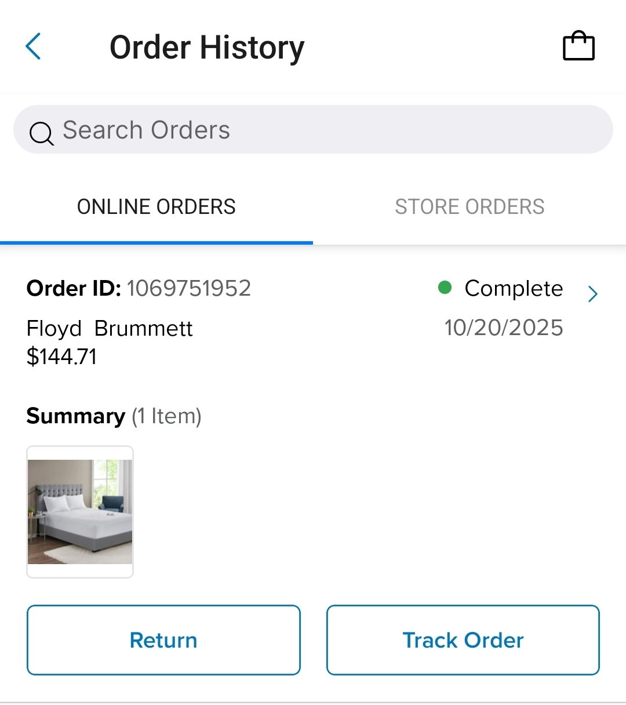Click the customer name Floyd Brummett
The width and height of the screenshot is (626, 705).
click(x=110, y=329)
